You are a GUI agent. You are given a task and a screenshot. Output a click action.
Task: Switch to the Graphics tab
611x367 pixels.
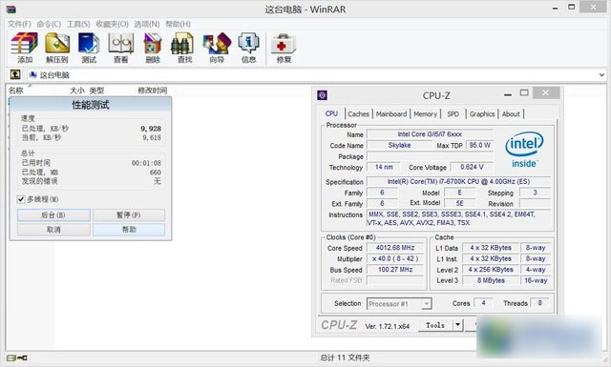pos(482,114)
